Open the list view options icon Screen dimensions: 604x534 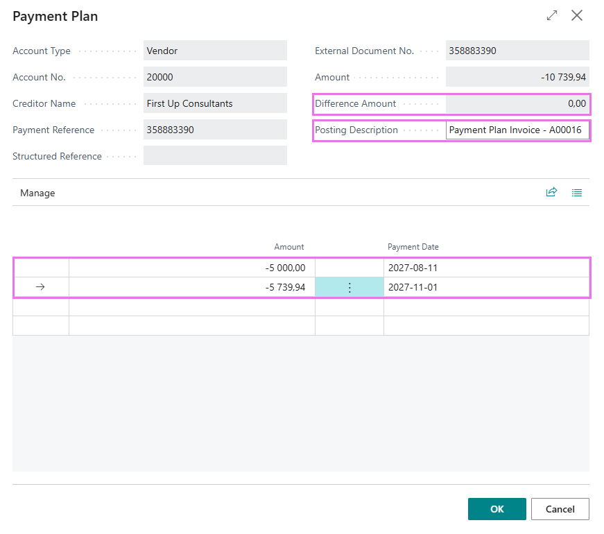(x=577, y=192)
